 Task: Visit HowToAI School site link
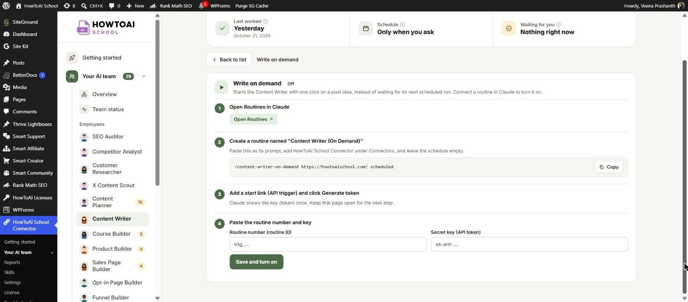point(37,6)
